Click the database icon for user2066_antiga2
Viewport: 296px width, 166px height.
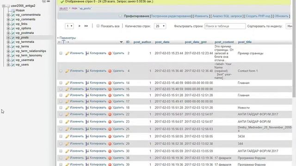(8, 6)
